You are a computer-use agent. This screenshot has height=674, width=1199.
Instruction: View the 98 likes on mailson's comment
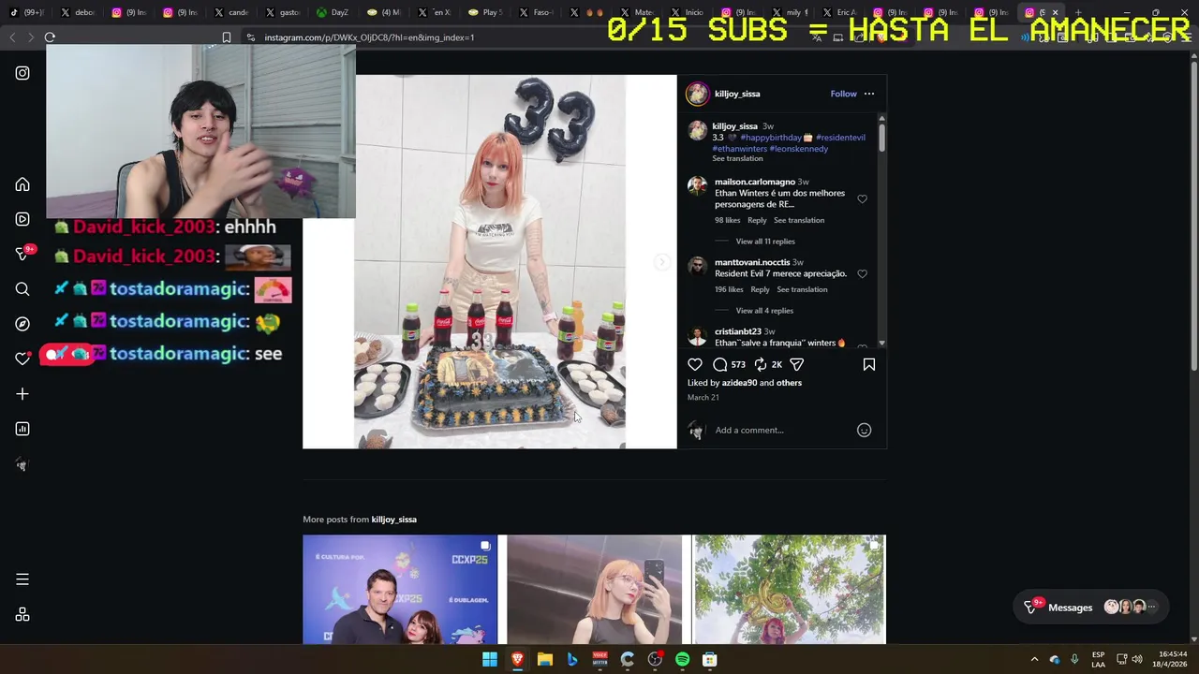pyautogui.click(x=728, y=220)
